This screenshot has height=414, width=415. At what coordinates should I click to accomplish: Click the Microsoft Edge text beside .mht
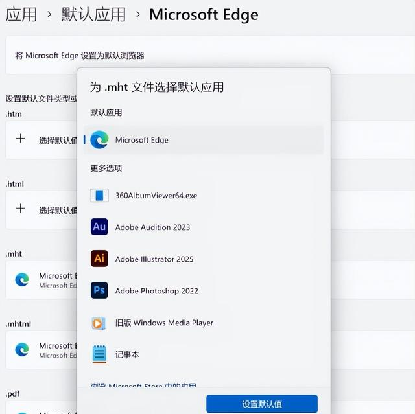point(58,276)
